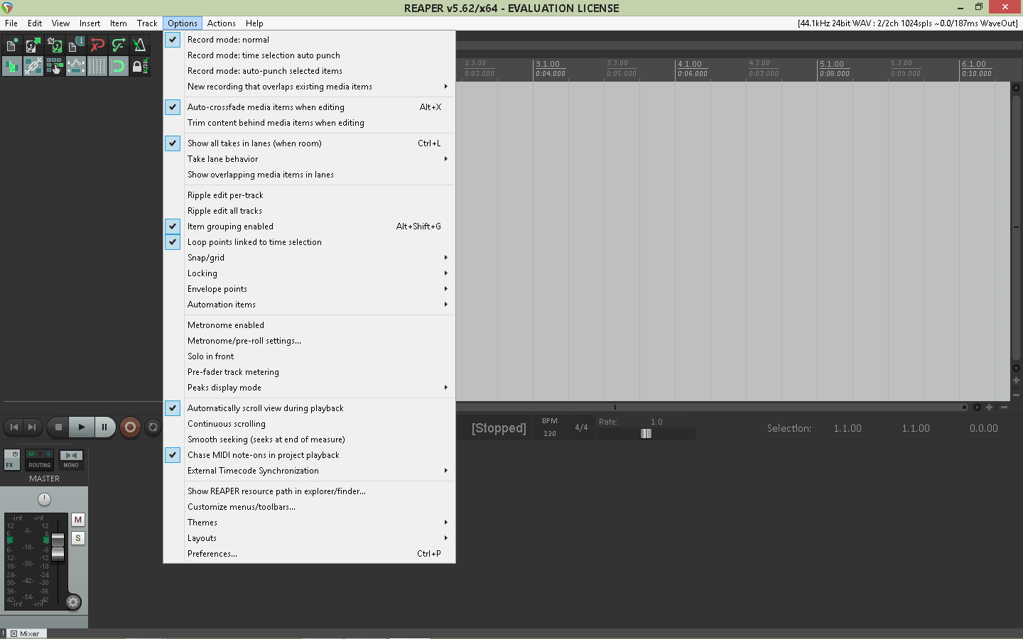Viewport: 1023px width, 639px height.
Task: Click the green Redo arrow icon
Action: [119, 45]
